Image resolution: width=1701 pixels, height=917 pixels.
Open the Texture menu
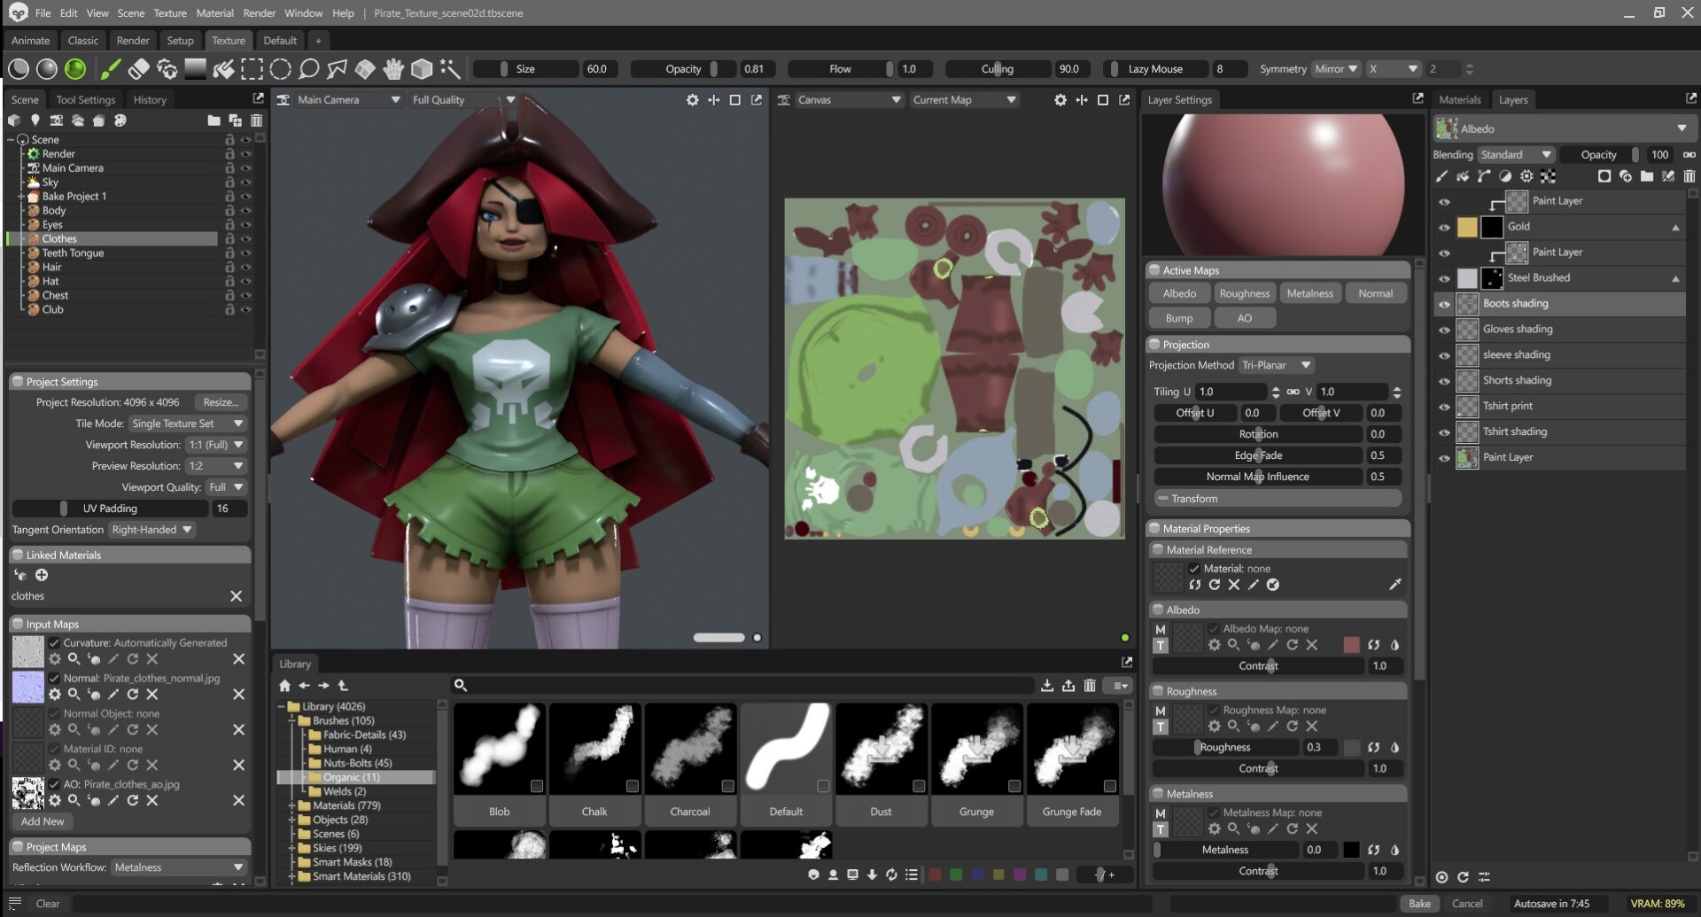[170, 13]
